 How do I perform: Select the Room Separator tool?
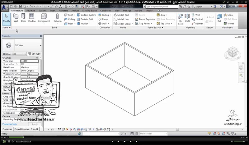click(145, 19)
